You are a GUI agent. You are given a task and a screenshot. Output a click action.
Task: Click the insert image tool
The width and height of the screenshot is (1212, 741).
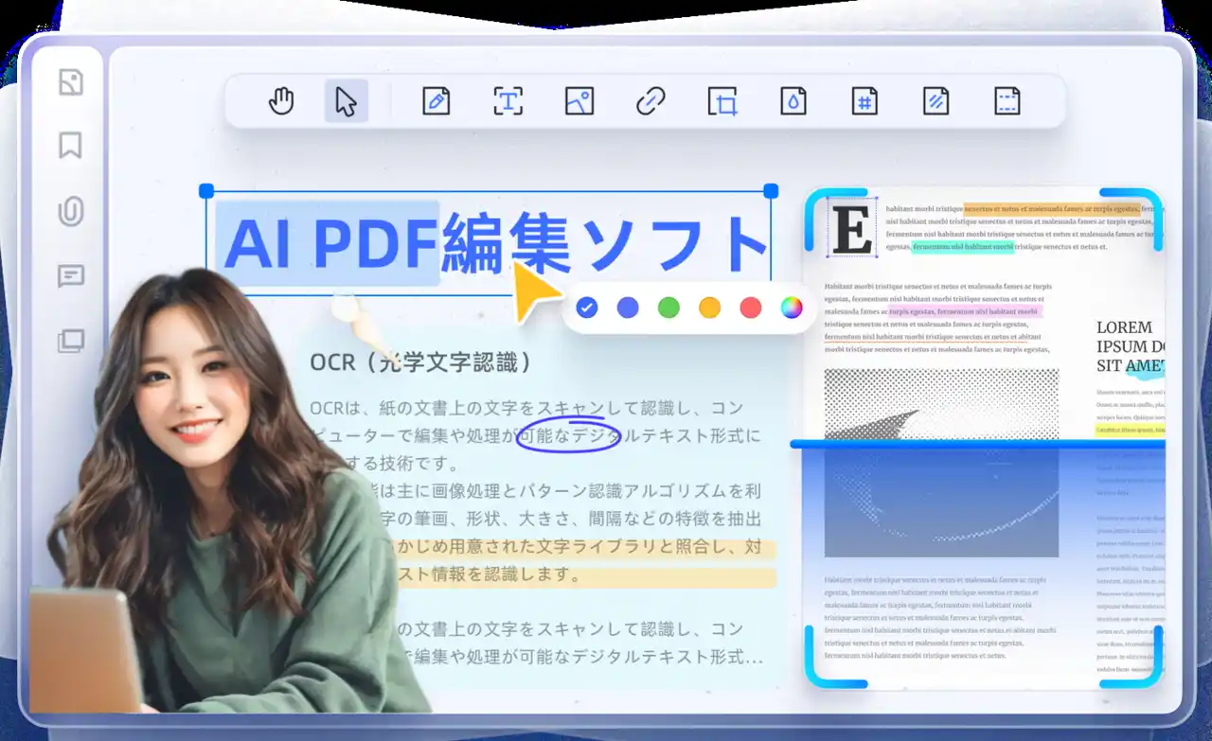pos(579,101)
